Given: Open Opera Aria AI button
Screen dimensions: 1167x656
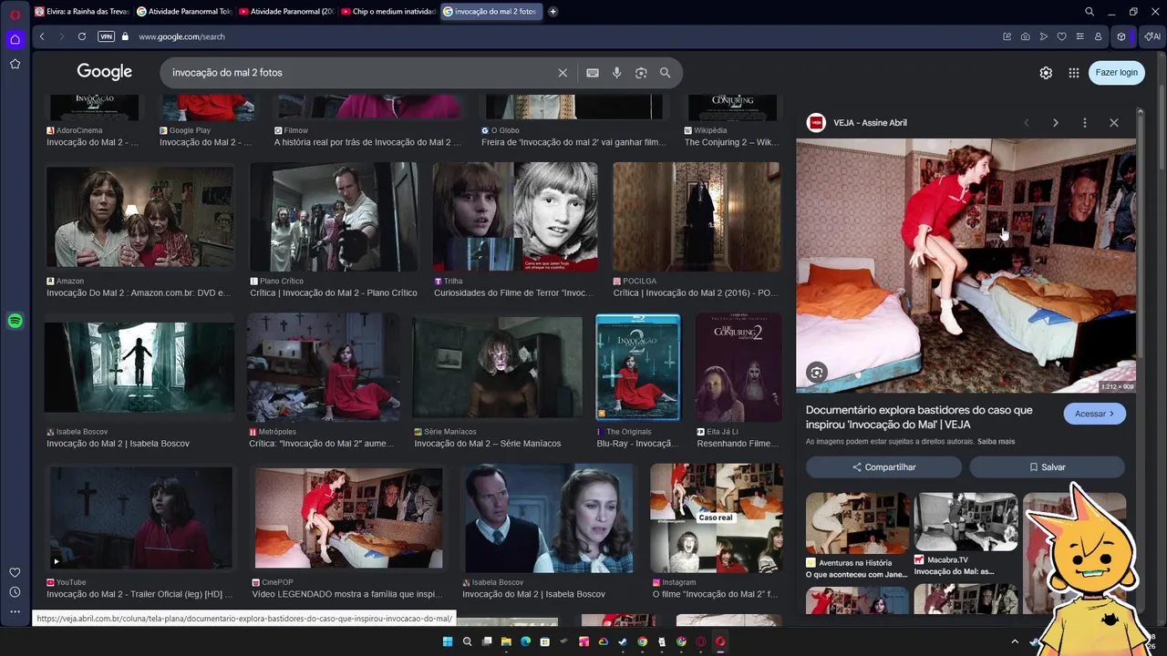Looking at the screenshot, I should pyautogui.click(x=1152, y=36).
